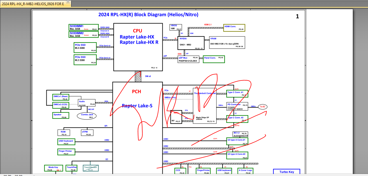
Task: Click the VRAM gDDR6 block
Action: (x=227, y=43)
